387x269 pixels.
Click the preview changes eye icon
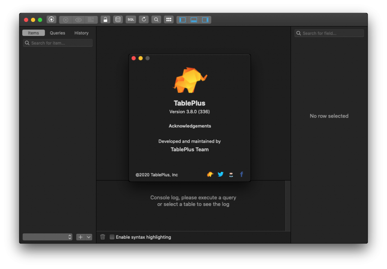(79, 20)
